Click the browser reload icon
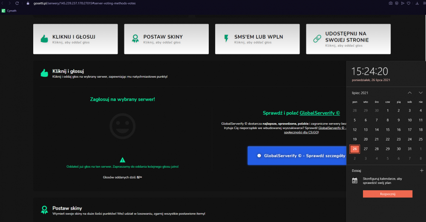The image size is (426, 222). click(x=17, y=3)
